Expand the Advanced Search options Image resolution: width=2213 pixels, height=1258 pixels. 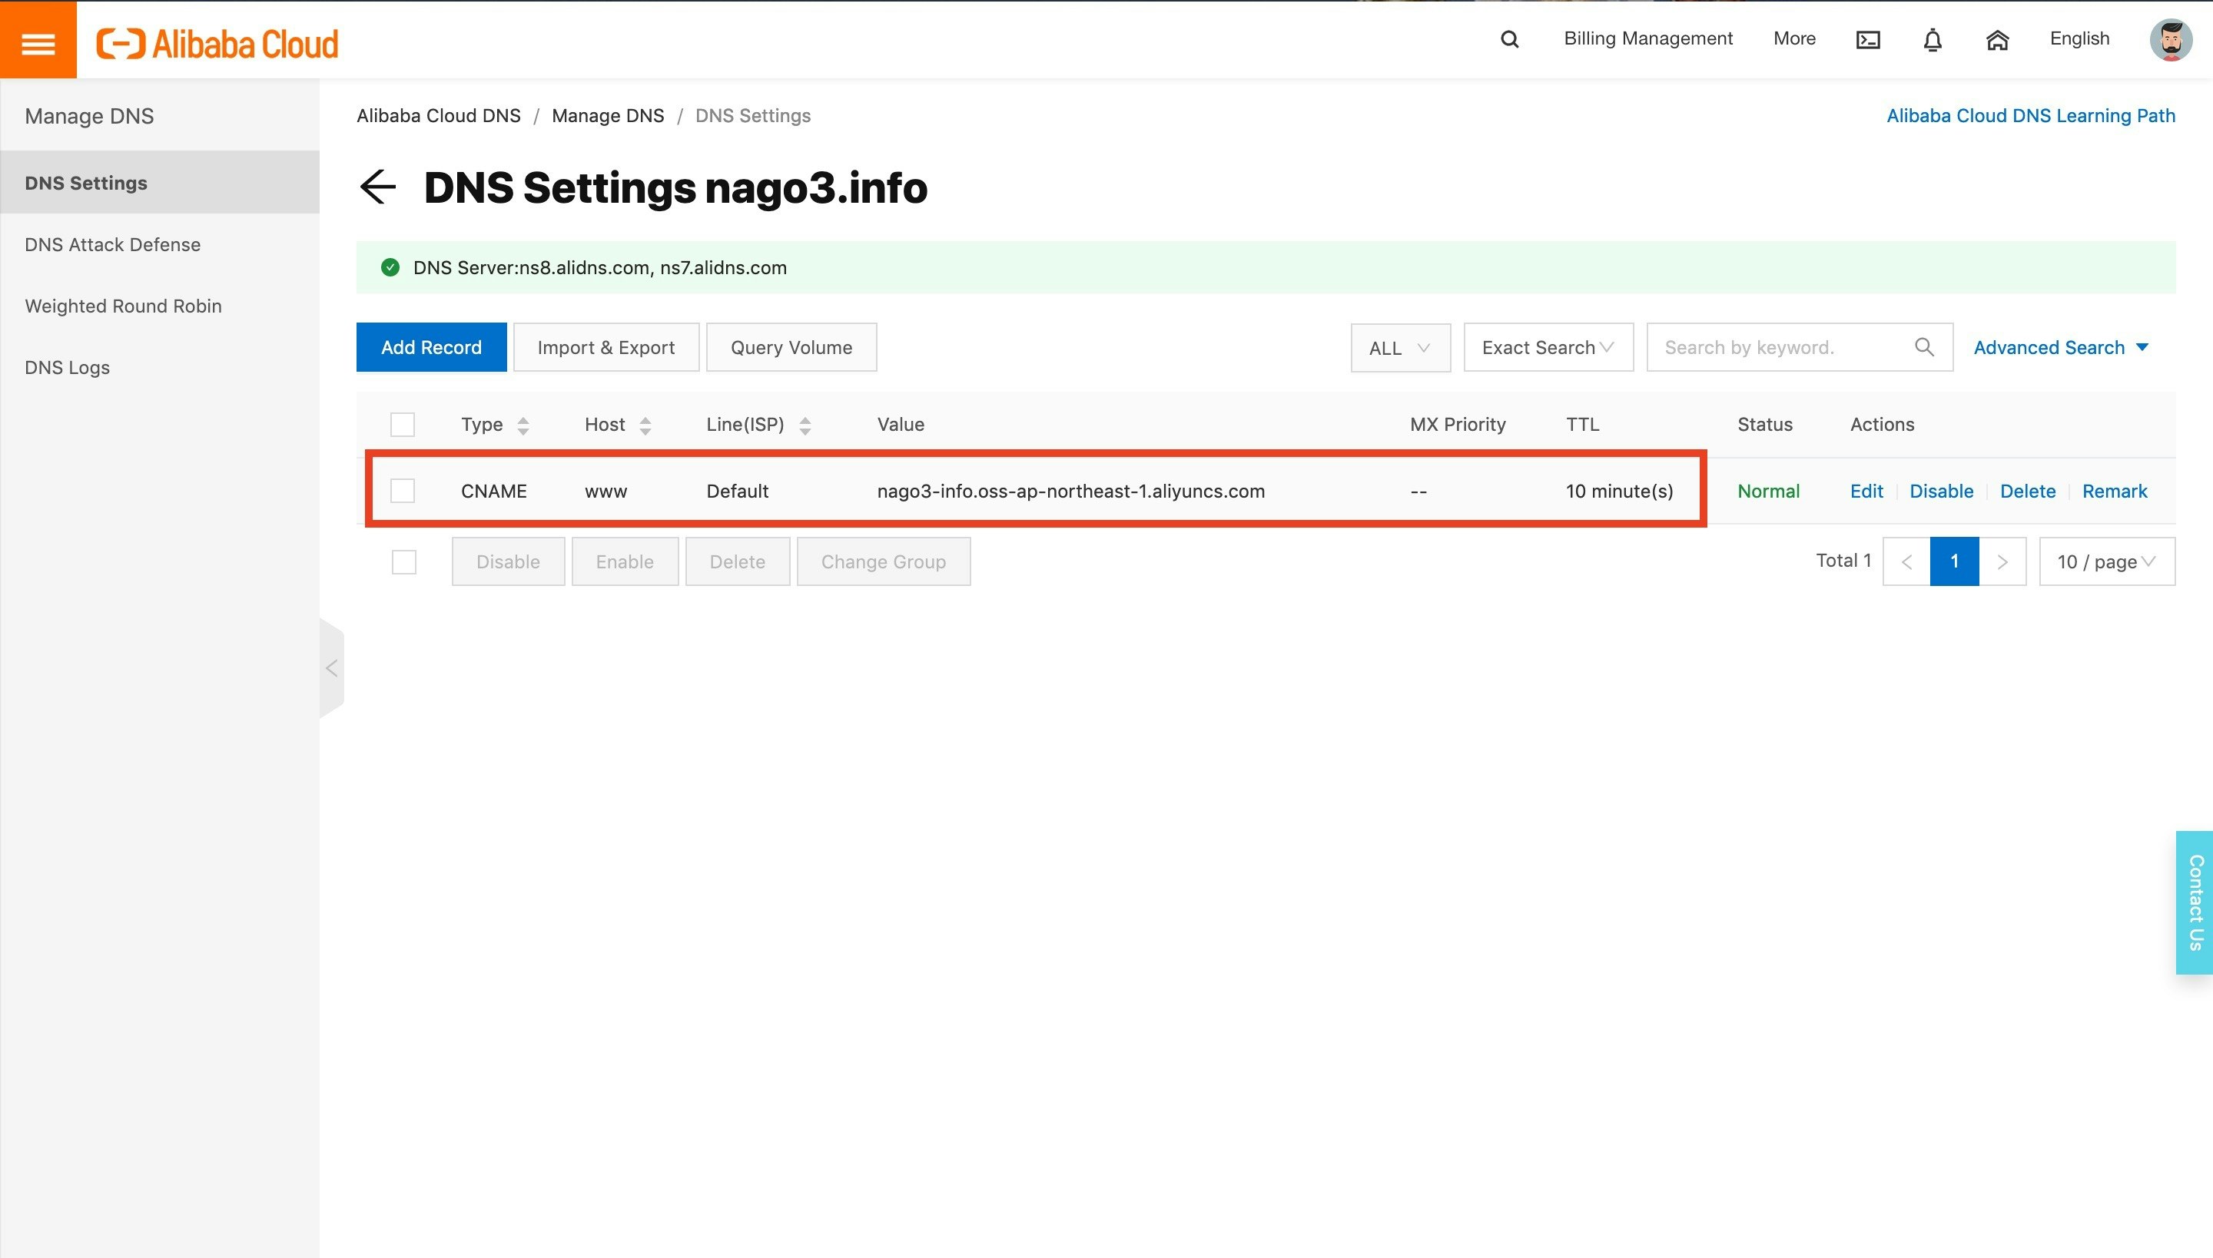tap(2061, 347)
